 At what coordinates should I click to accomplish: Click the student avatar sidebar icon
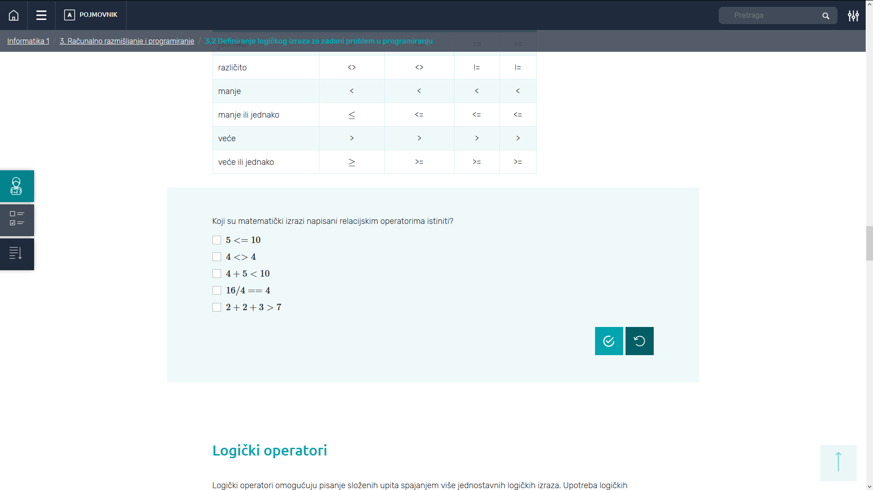17,186
